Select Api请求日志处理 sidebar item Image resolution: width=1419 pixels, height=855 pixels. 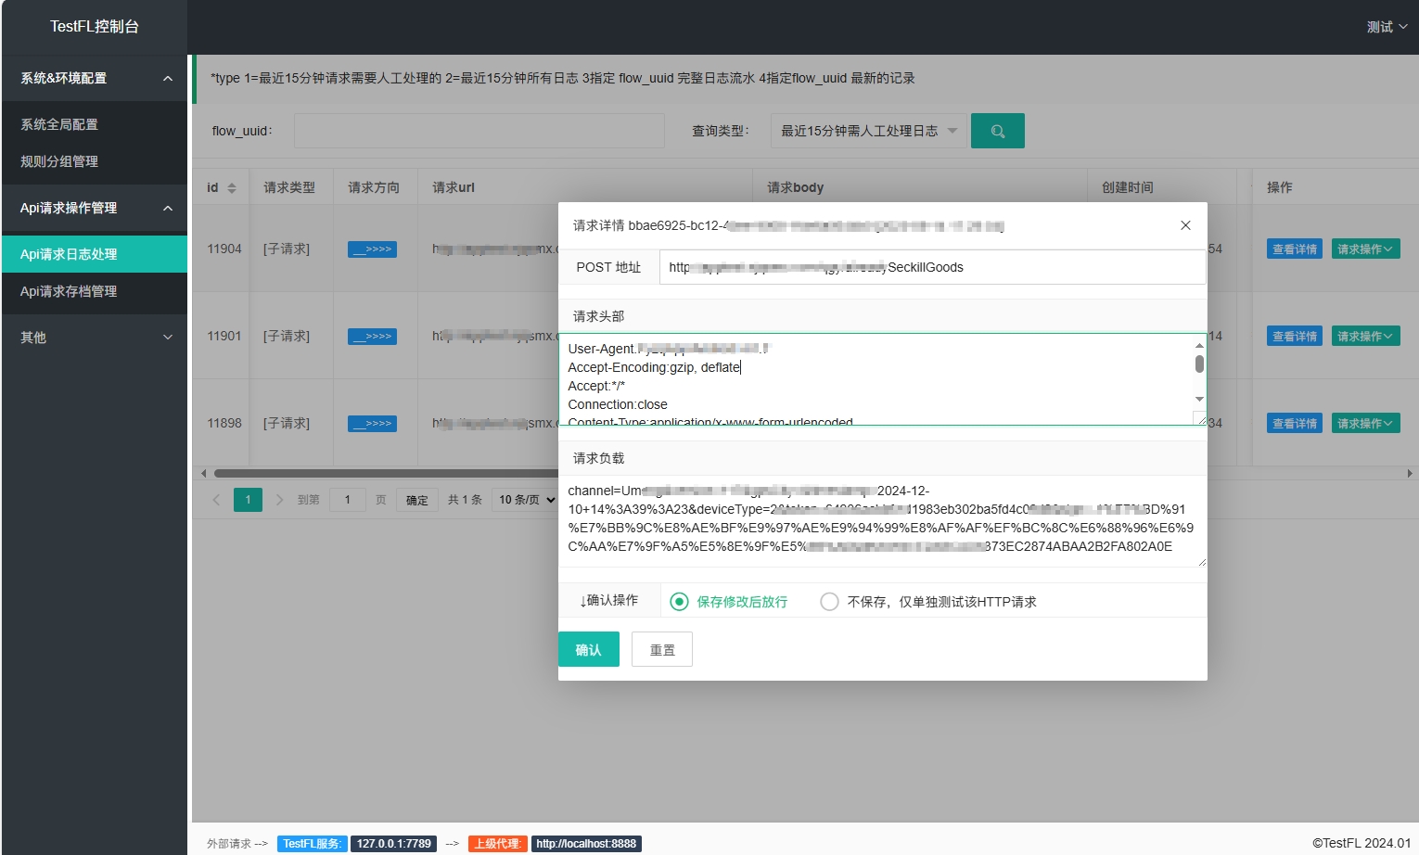point(94,254)
